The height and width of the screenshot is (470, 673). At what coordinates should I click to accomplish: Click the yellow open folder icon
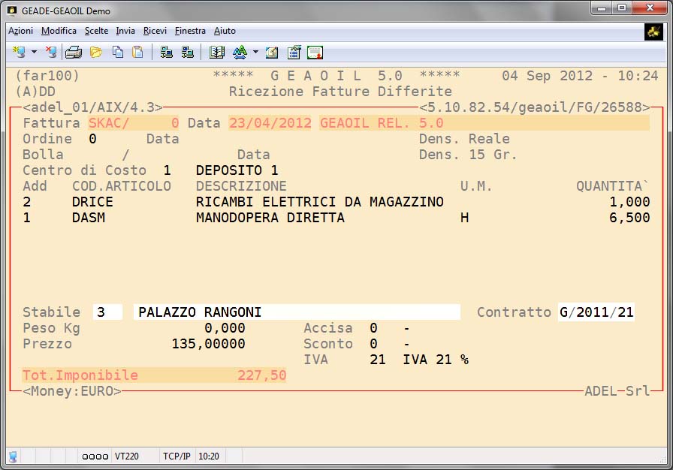click(95, 52)
